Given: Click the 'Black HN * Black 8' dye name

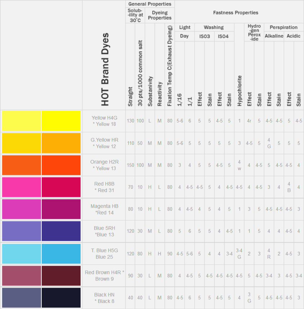Looking at the screenshot, I should [x=104, y=298].
